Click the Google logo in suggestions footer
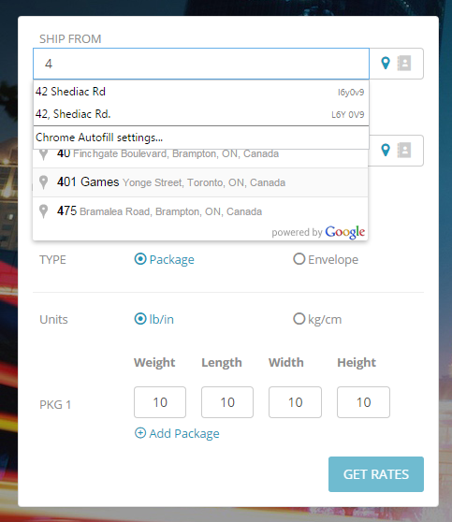452x522 pixels. (x=344, y=232)
